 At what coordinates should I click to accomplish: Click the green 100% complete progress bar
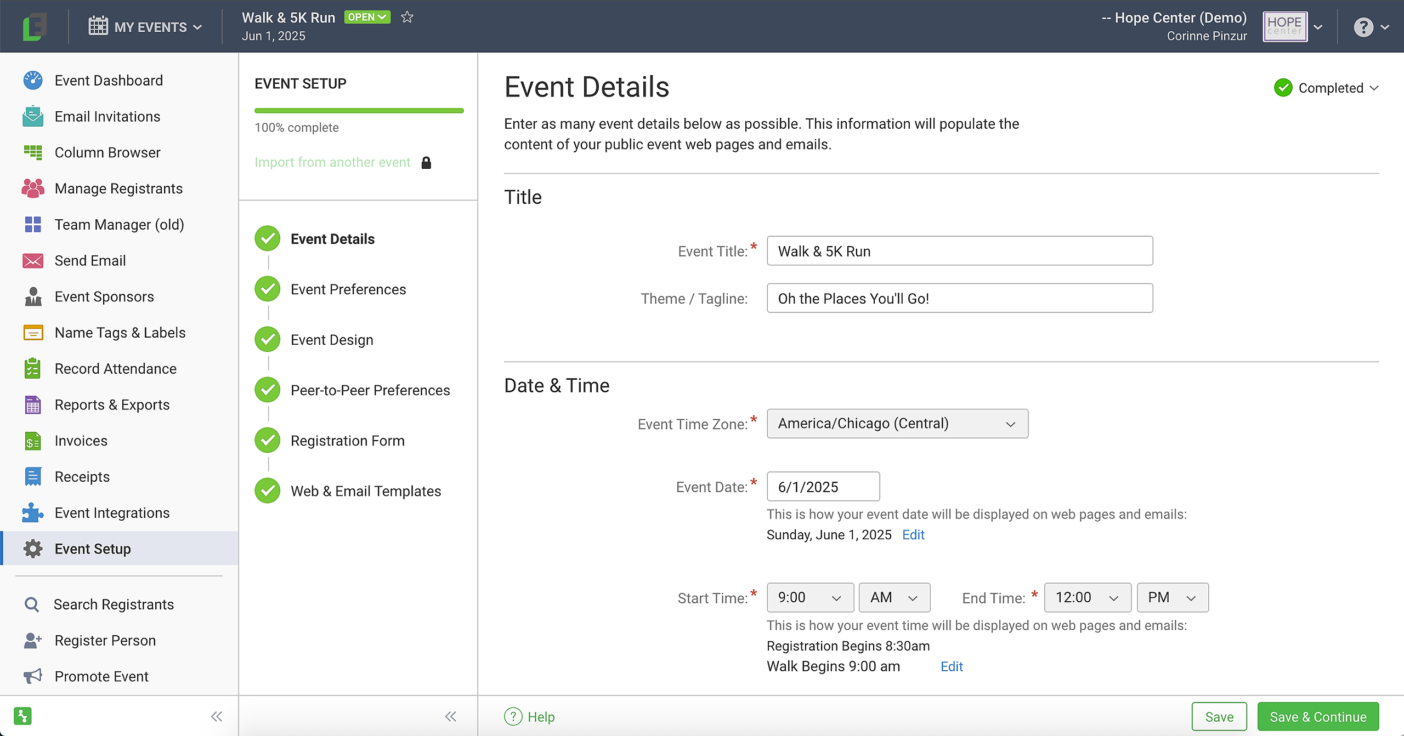click(359, 111)
